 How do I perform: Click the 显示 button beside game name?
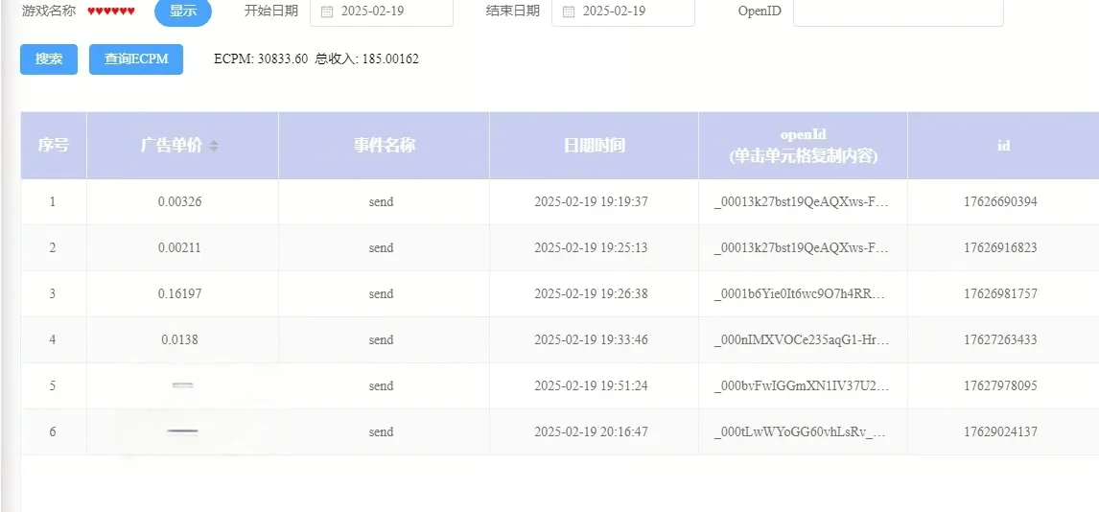coord(183,12)
